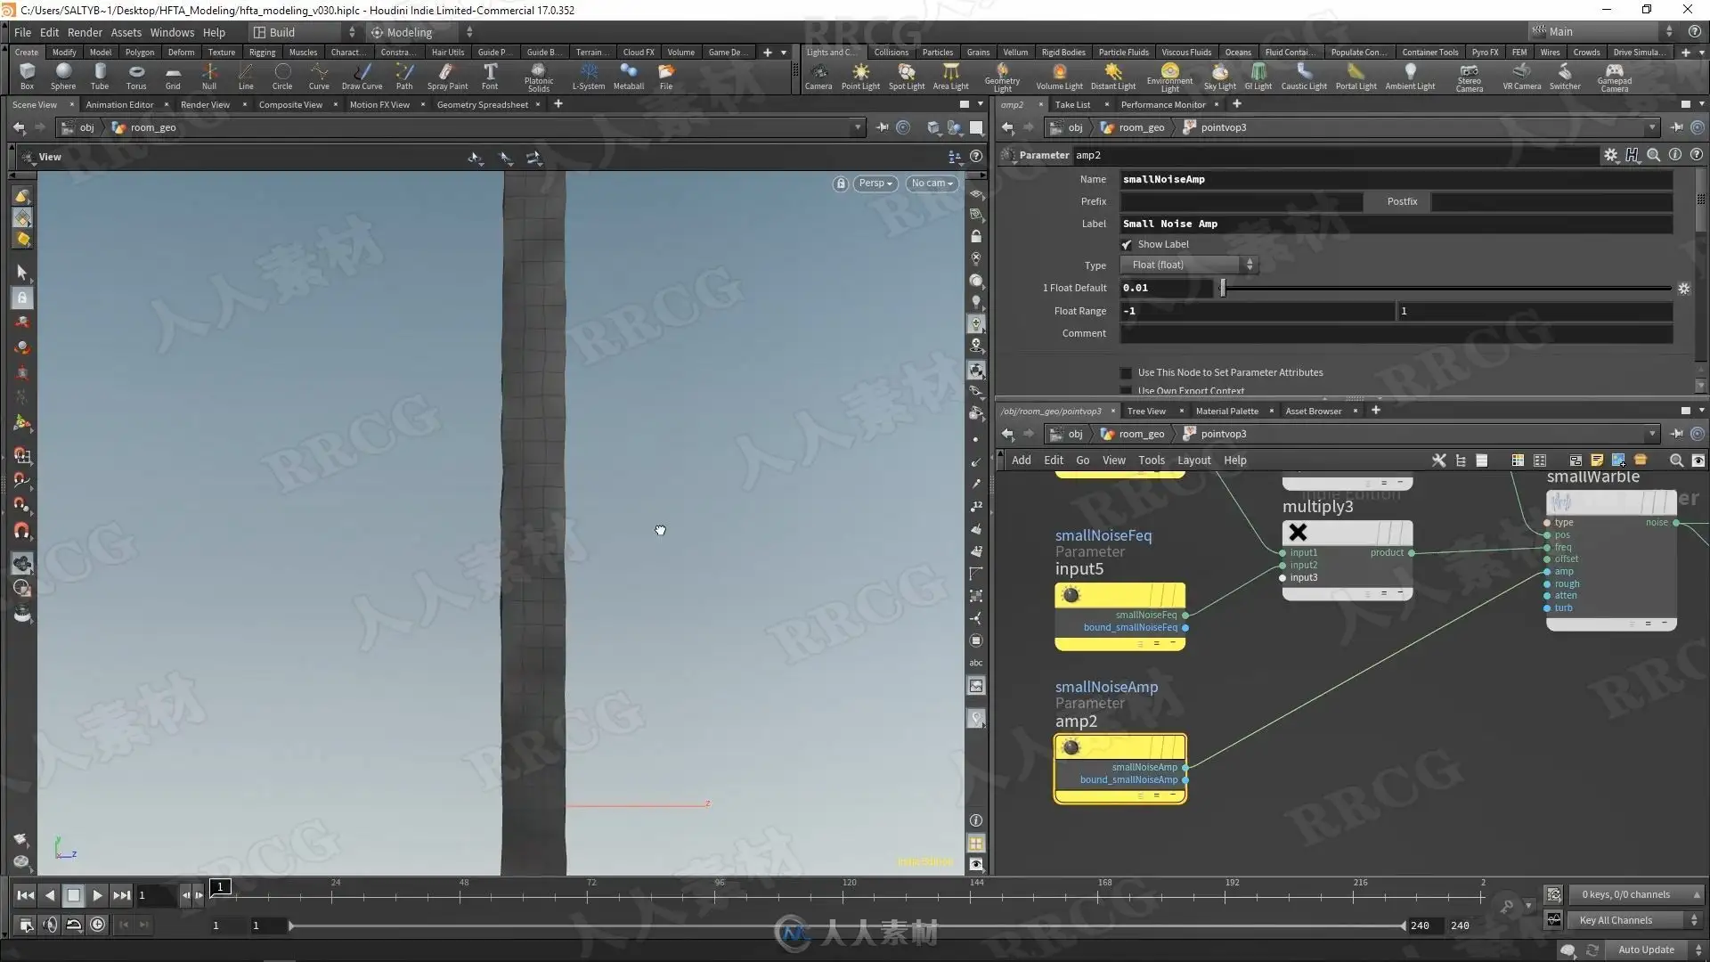Uncheck the Show Label checkbox
The height and width of the screenshot is (962, 1710).
pos(1127,244)
